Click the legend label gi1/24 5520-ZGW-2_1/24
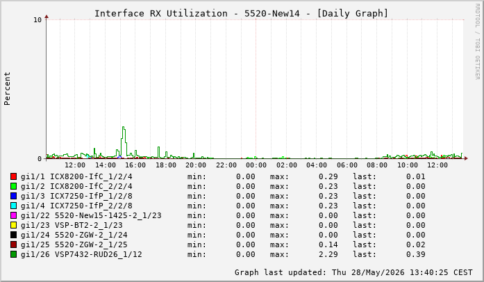484x282 pixels. coord(74,235)
